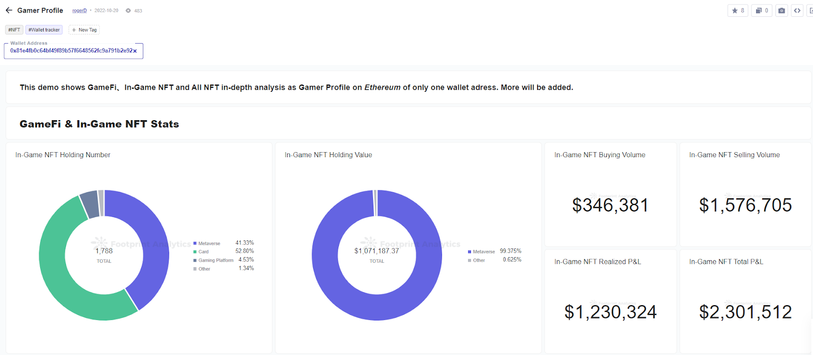This screenshot has height=355, width=813.
Task: Click the rogerD author link
Action: [79, 10]
